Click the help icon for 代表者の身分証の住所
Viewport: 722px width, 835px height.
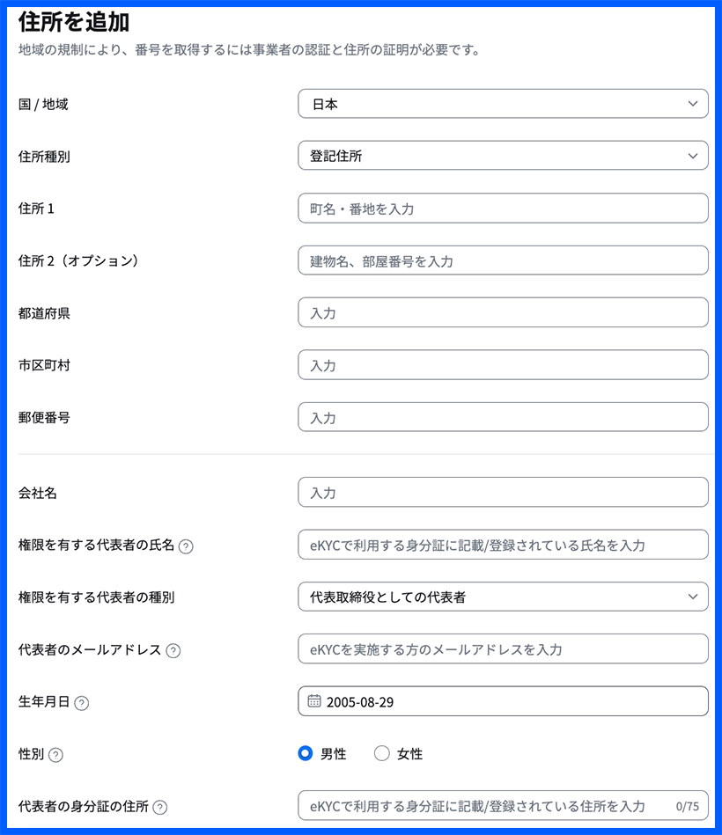point(158,806)
